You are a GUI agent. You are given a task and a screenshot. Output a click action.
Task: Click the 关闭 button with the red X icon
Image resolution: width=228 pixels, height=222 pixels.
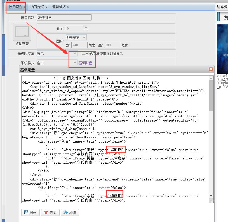[x=50, y=212]
